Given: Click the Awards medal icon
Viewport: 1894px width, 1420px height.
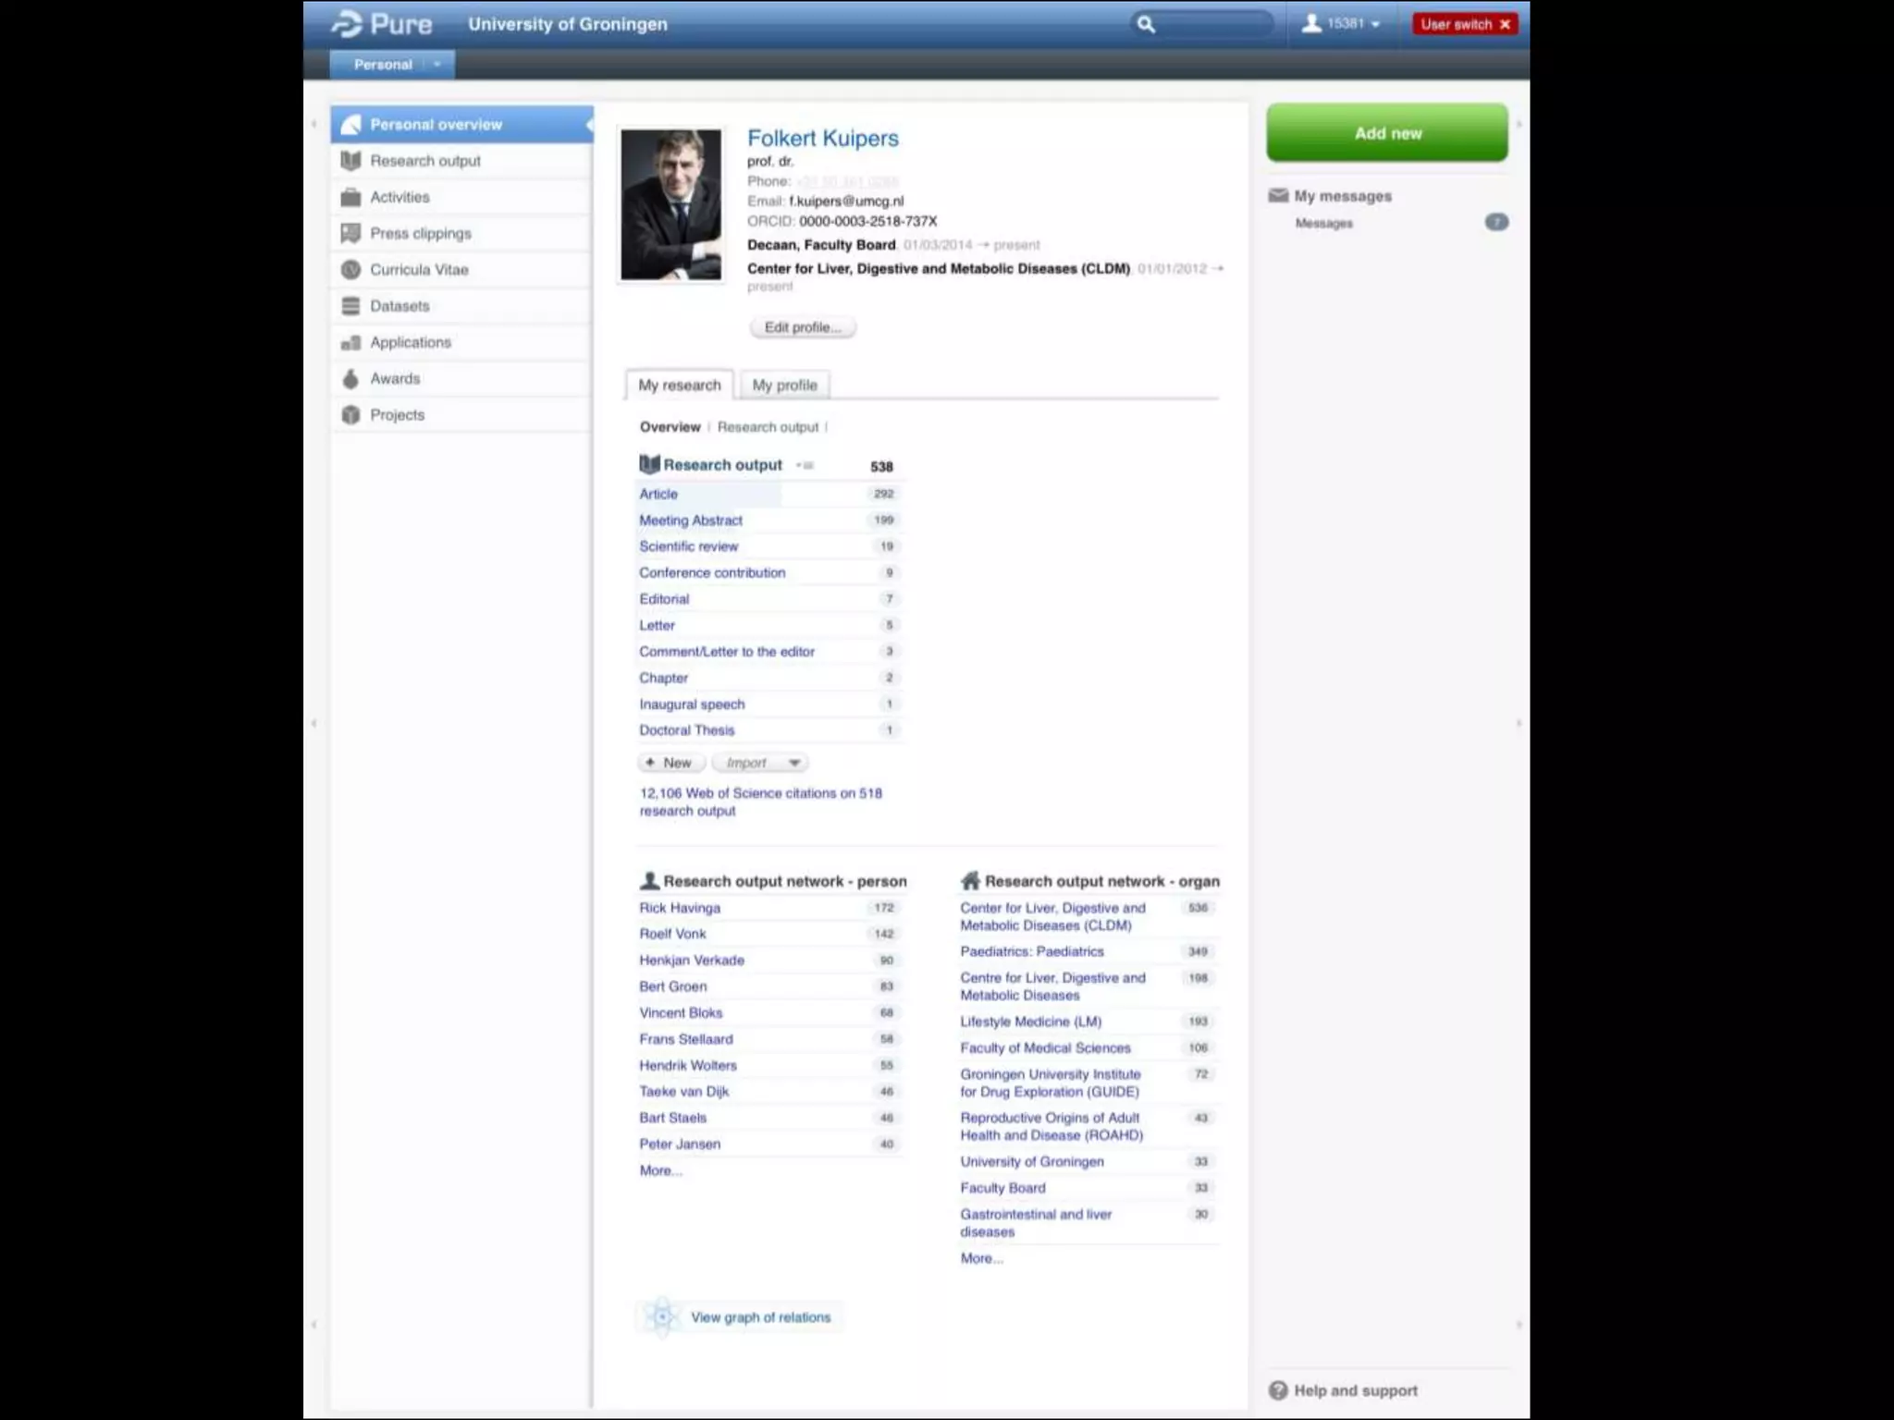Looking at the screenshot, I should coord(351,379).
